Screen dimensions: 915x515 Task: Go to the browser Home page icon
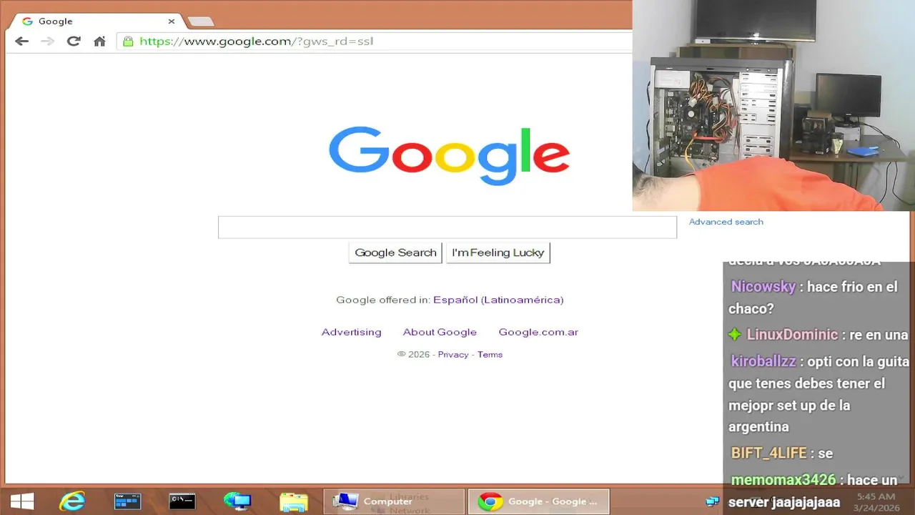tap(100, 41)
